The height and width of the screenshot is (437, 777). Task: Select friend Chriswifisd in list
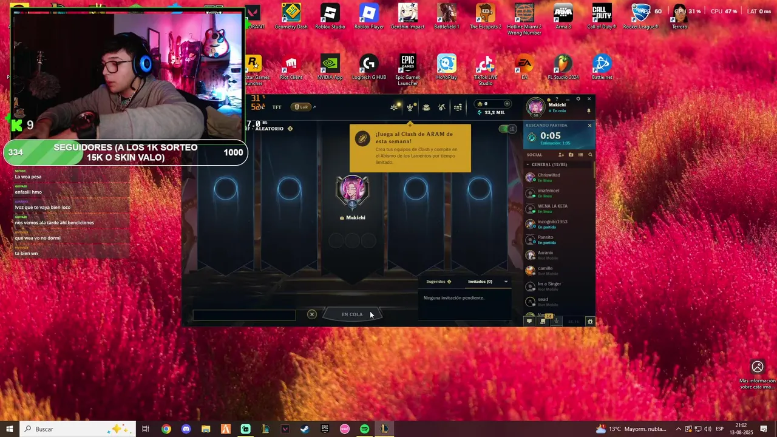point(559,177)
